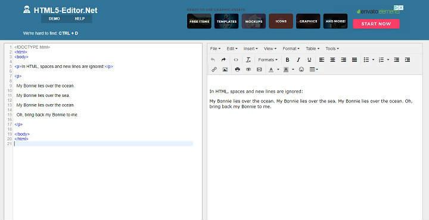Viewport: 429px width, 220px height.
Task: Open the File menu
Action: [215, 49]
